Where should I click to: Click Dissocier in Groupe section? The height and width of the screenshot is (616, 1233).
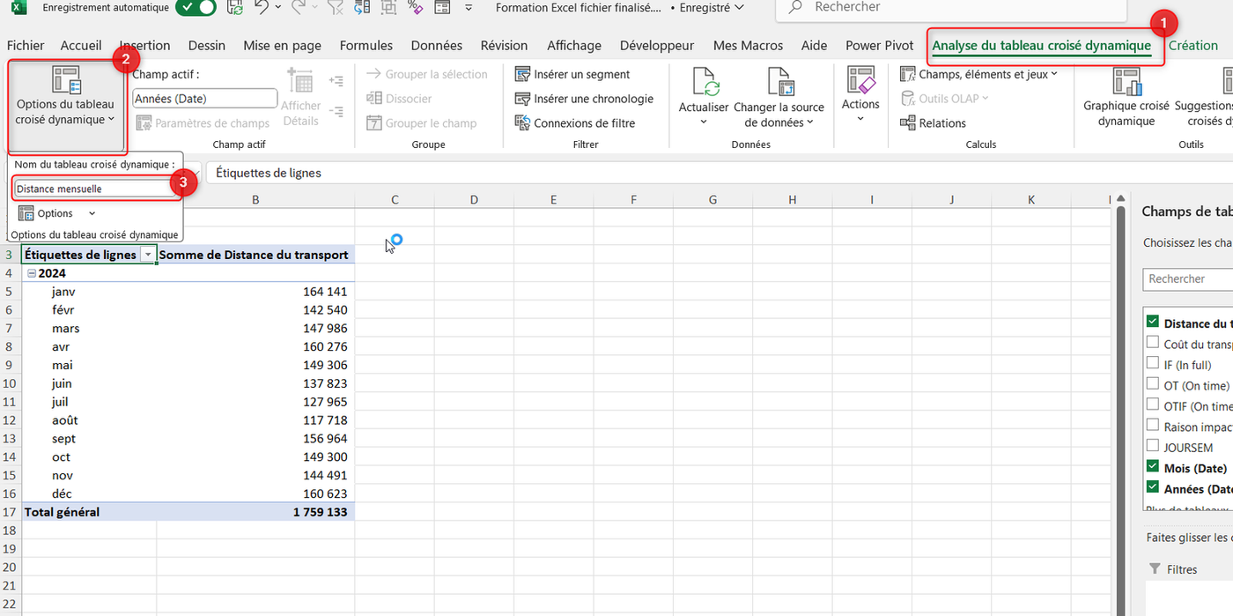pyautogui.click(x=398, y=99)
